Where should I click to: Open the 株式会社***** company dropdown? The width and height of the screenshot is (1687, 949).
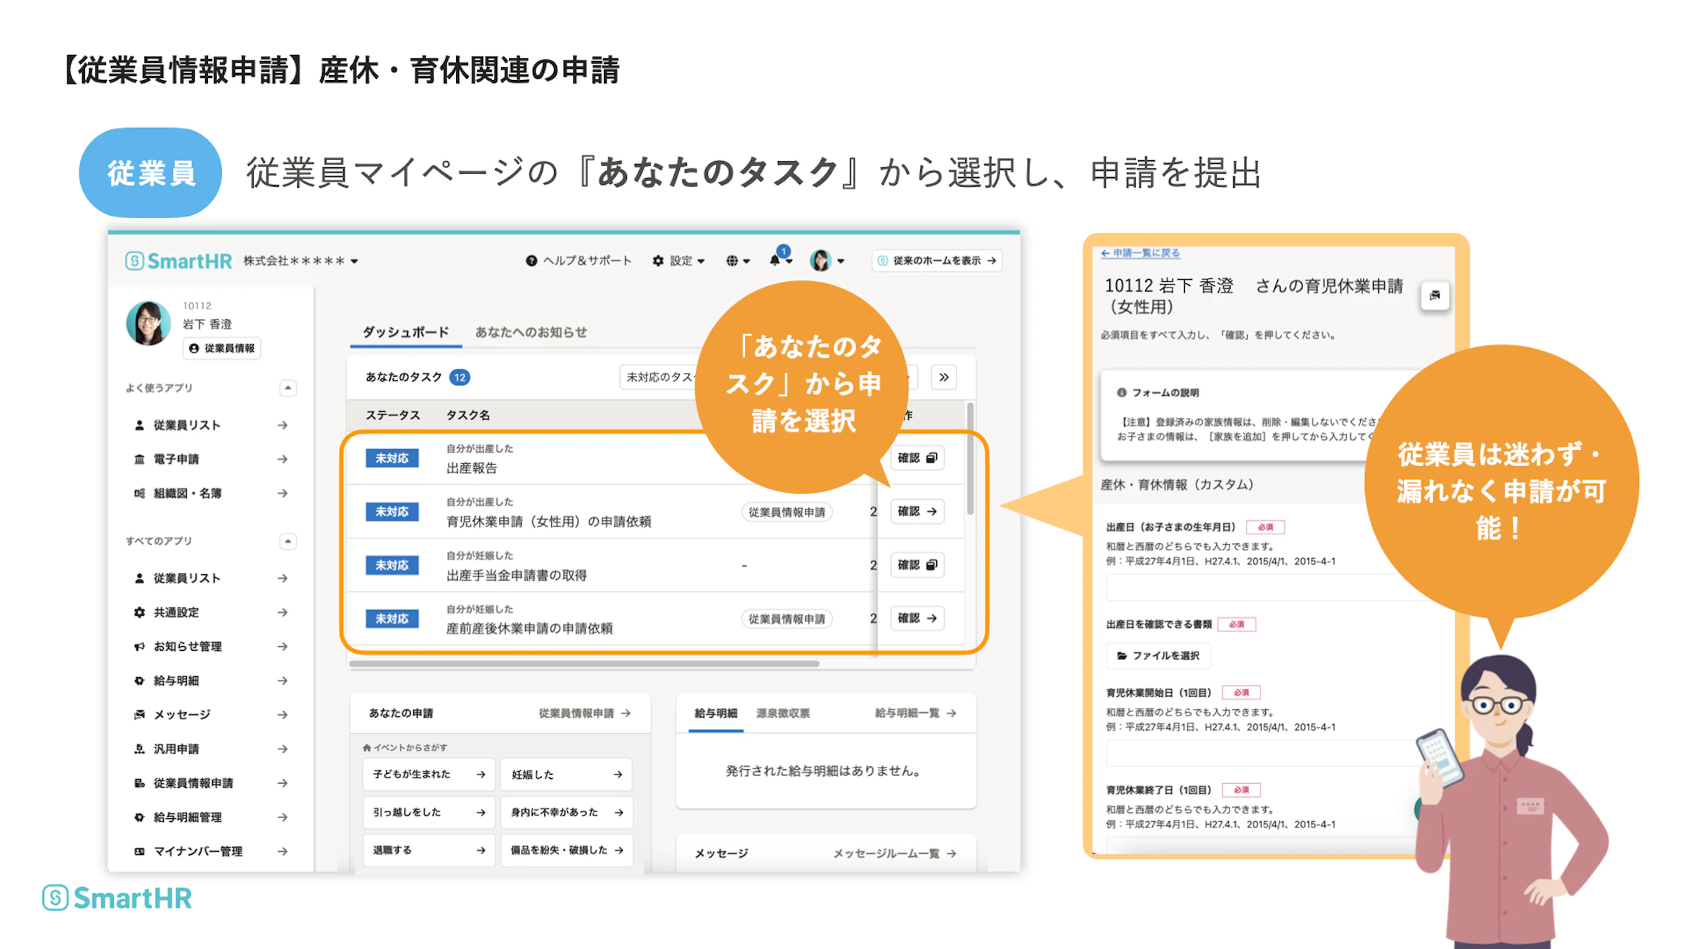(x=301, y=259)
